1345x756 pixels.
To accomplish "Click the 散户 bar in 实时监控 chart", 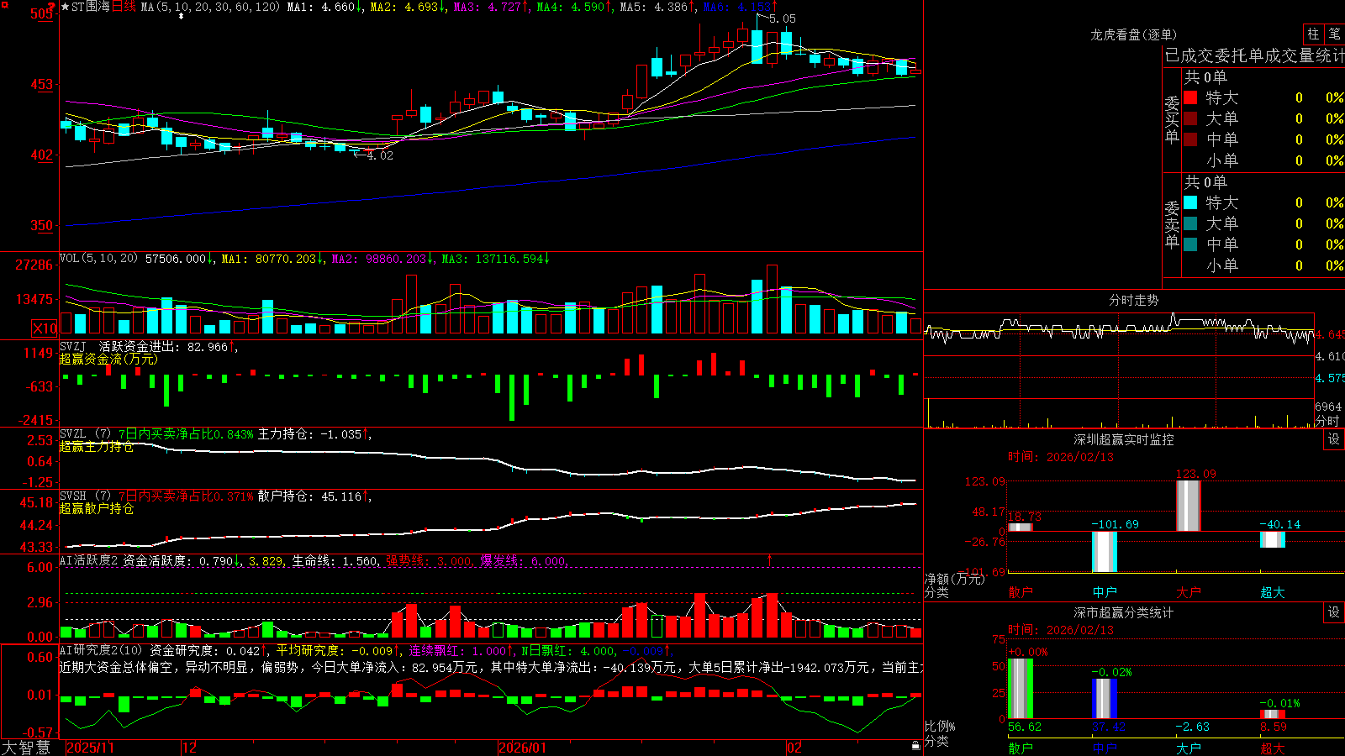I will 1021,528.
